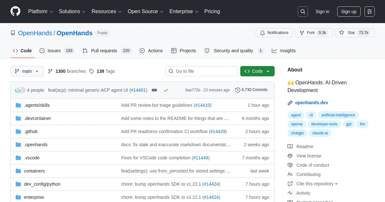385x202 pixels.
Task: Click the Go to file input
Action: (x=201, y=71)
